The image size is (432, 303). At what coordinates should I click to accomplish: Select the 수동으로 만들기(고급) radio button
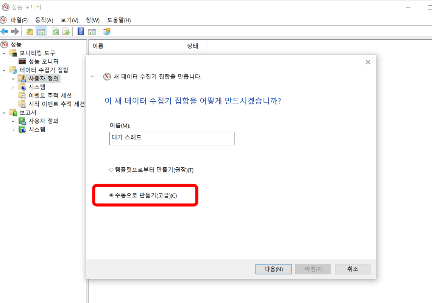pyautogui.click(x=111, y=195)
